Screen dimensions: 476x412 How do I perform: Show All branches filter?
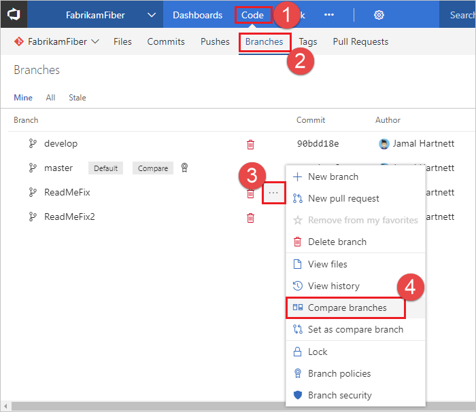point(50,98)
